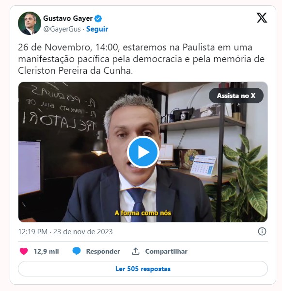Click the tweet text about Paulista
Viewport: 282px width, 291px height.
pyautogui.click(x=141, y=59)
